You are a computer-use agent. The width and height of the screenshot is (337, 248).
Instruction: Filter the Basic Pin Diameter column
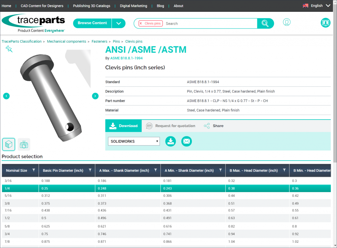coord(90,170)
